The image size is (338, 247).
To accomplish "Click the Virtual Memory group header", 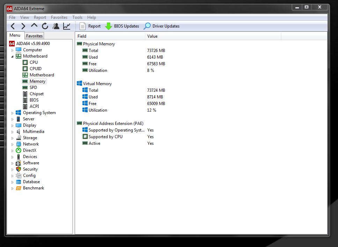I will [97, 84].
